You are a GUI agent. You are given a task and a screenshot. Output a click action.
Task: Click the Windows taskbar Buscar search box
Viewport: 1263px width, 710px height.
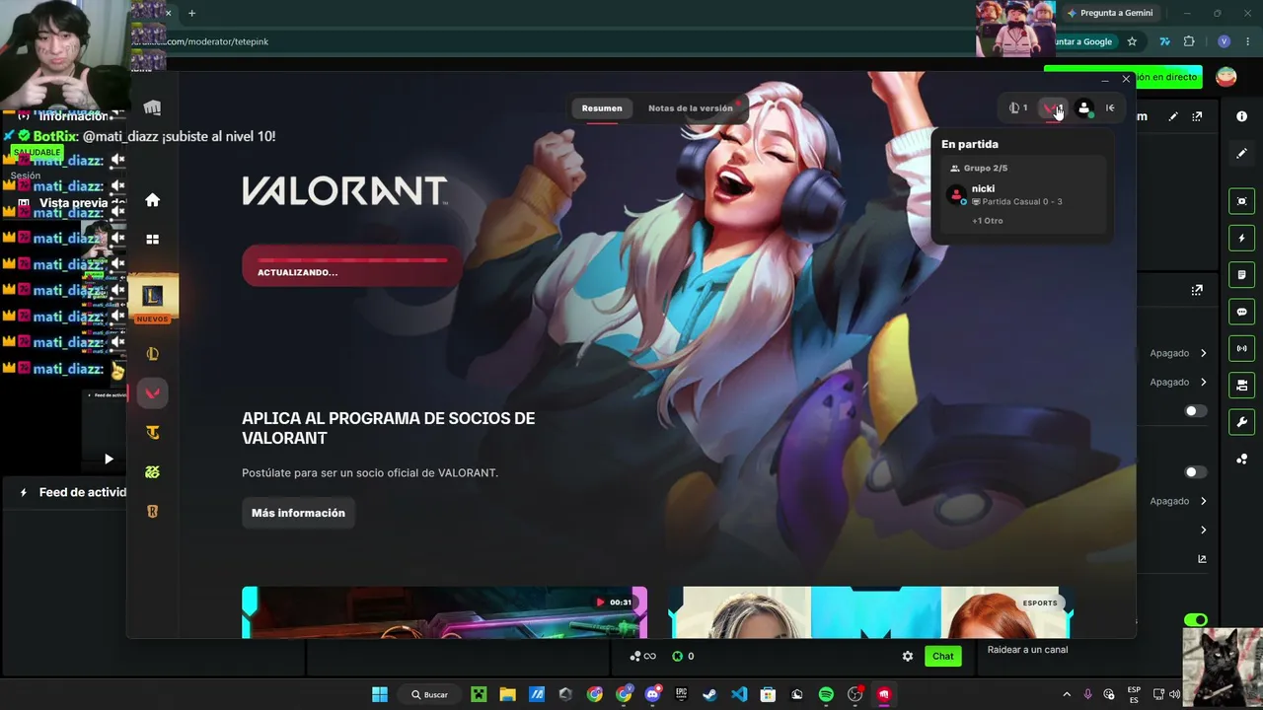pyautogui.click(x=430, y=694)
